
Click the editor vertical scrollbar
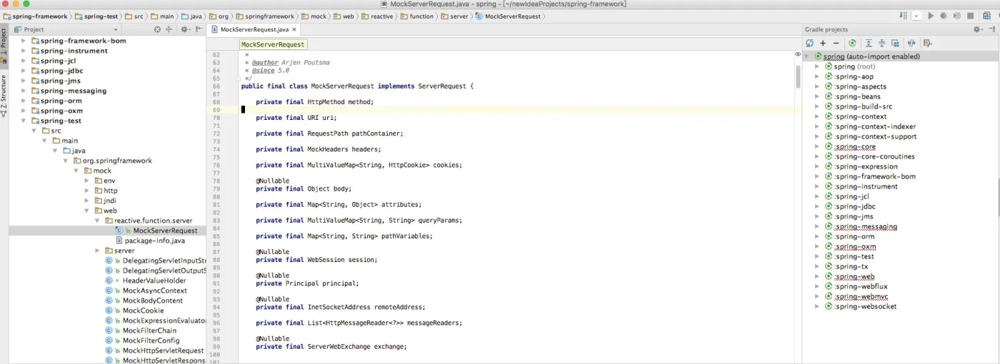click(x=798, y=75)
